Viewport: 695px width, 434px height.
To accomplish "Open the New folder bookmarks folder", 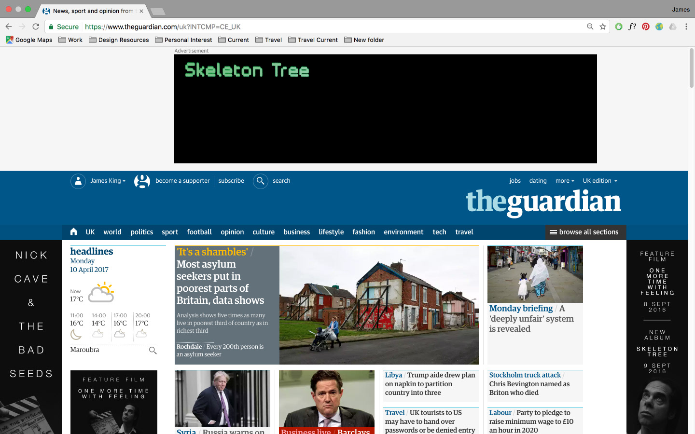I will tap(364, 40).
